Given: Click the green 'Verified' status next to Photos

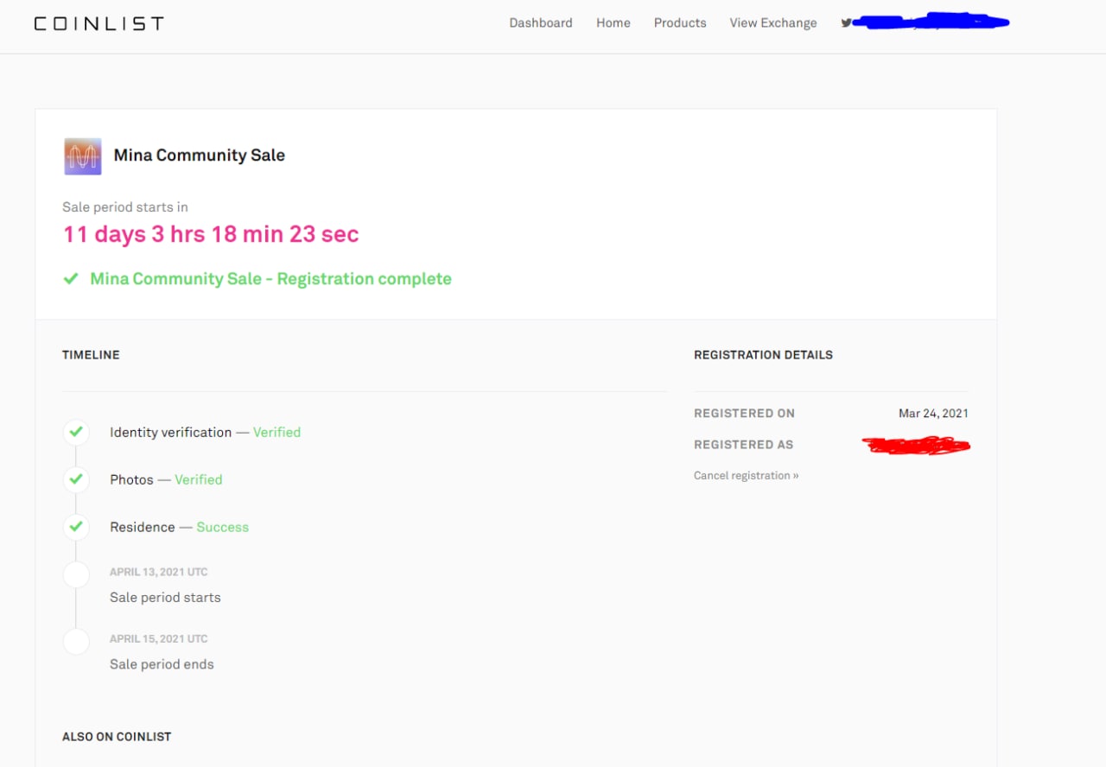Looking at the screenshot, I should coord(199,479).
